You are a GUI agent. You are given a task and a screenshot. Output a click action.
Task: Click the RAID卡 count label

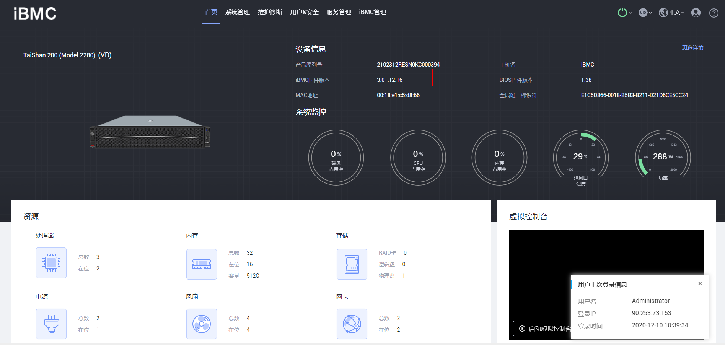tap(388, 253)
